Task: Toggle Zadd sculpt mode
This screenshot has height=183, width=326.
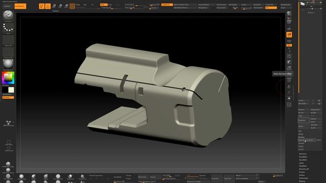Action: [103, 5]
